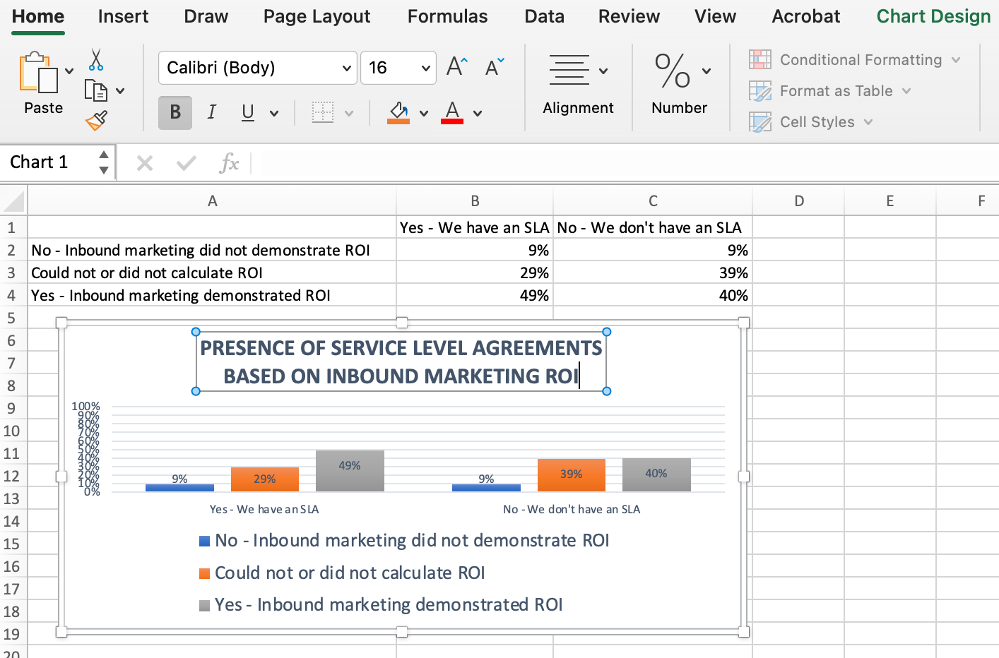Screen dimensions: 999x658
Task: Select row 1 header
Action: click(x=12, y=227)
